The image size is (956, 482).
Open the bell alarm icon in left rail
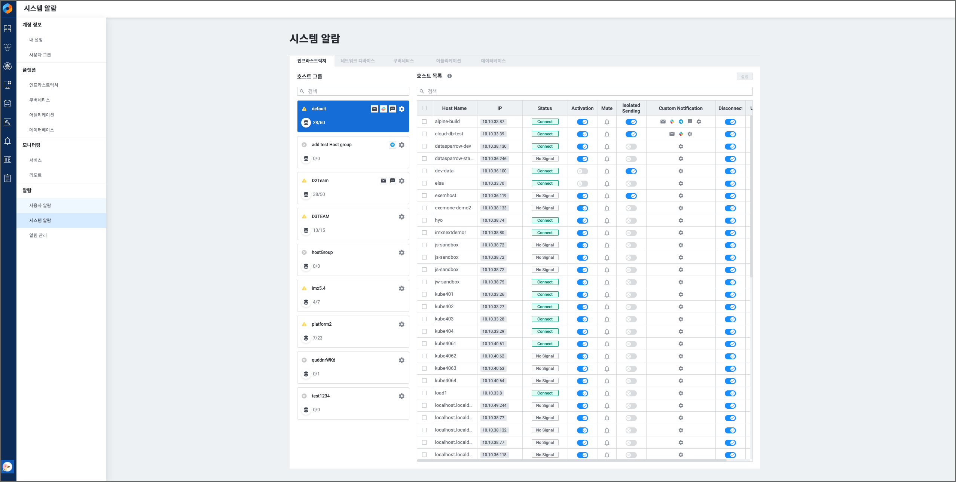click(x=7, y=141)
